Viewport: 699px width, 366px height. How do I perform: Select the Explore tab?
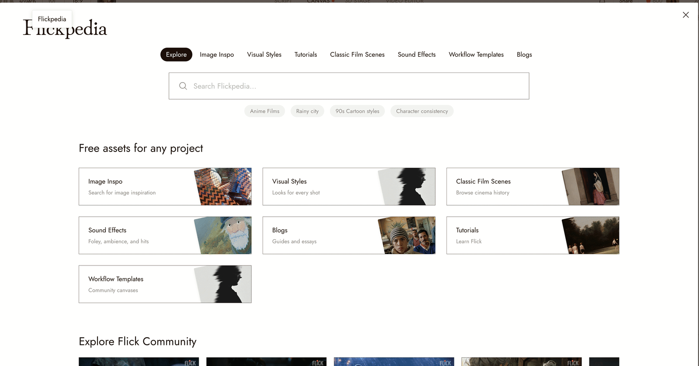[x=176, y=55]
